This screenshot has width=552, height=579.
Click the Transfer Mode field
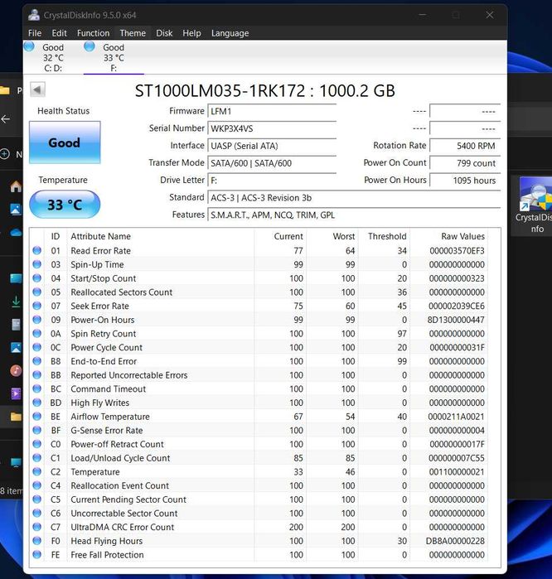272,163
